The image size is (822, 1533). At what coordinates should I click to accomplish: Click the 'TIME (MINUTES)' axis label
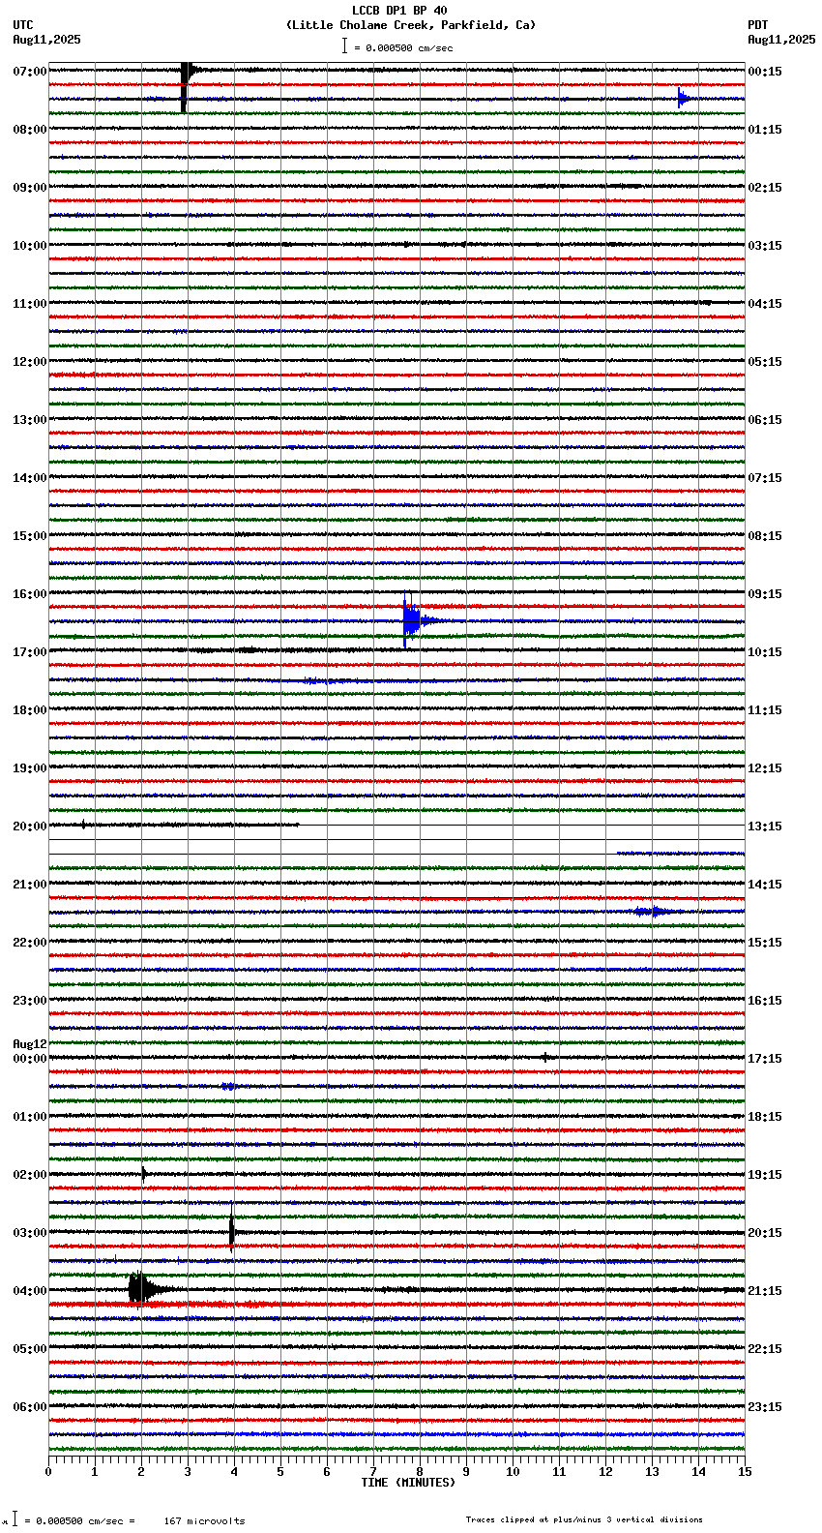coord(408,1483)
